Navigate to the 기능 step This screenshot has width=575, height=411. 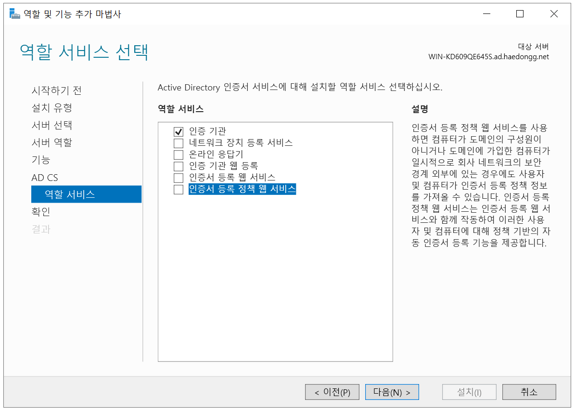(41, 160)
